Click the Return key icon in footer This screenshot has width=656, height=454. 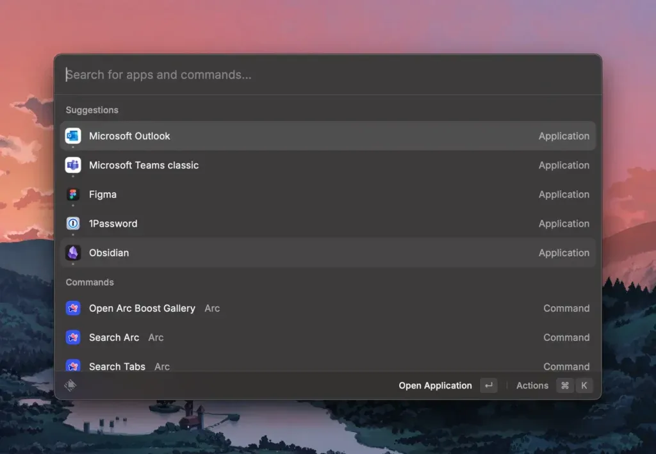tap(489, 385)
